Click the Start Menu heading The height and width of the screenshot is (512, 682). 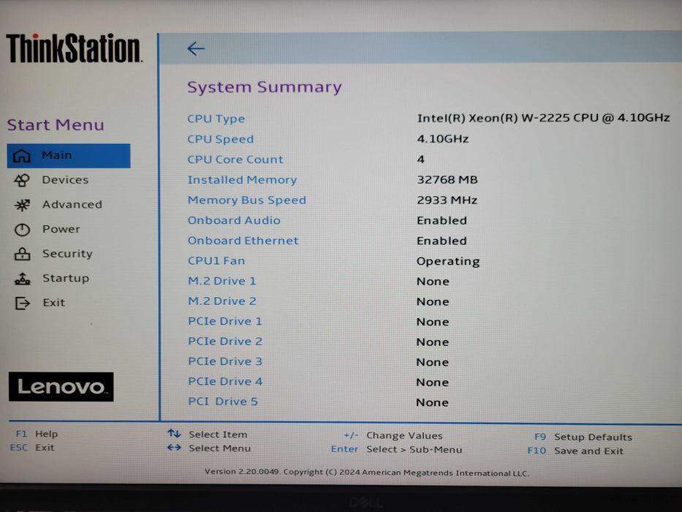click(56, 125)
